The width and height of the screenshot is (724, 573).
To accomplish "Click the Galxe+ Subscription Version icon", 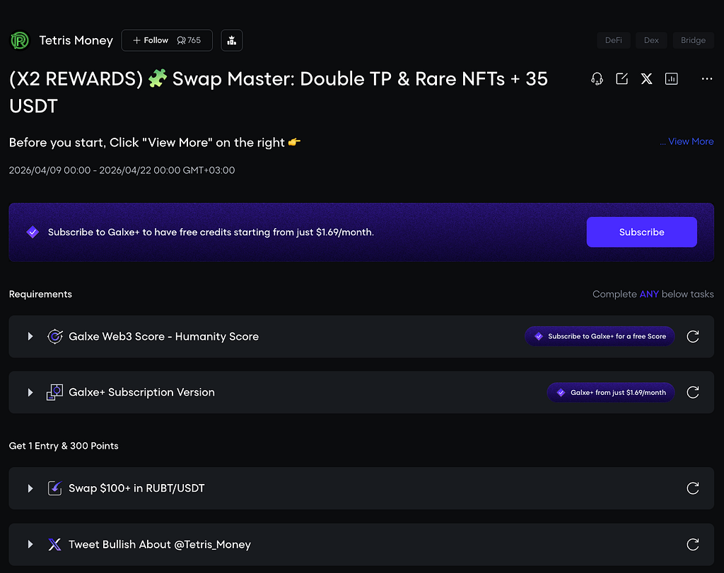I will pos(55,392).
